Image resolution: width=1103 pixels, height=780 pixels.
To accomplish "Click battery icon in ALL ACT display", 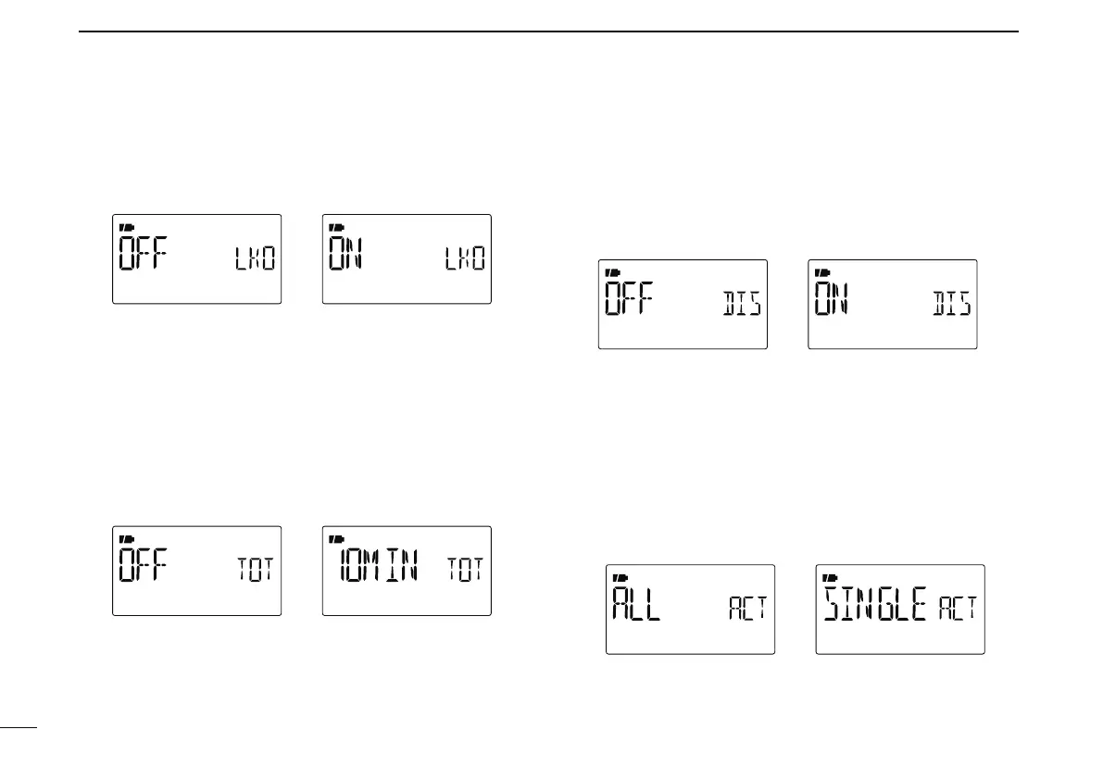I will point(620,578).
